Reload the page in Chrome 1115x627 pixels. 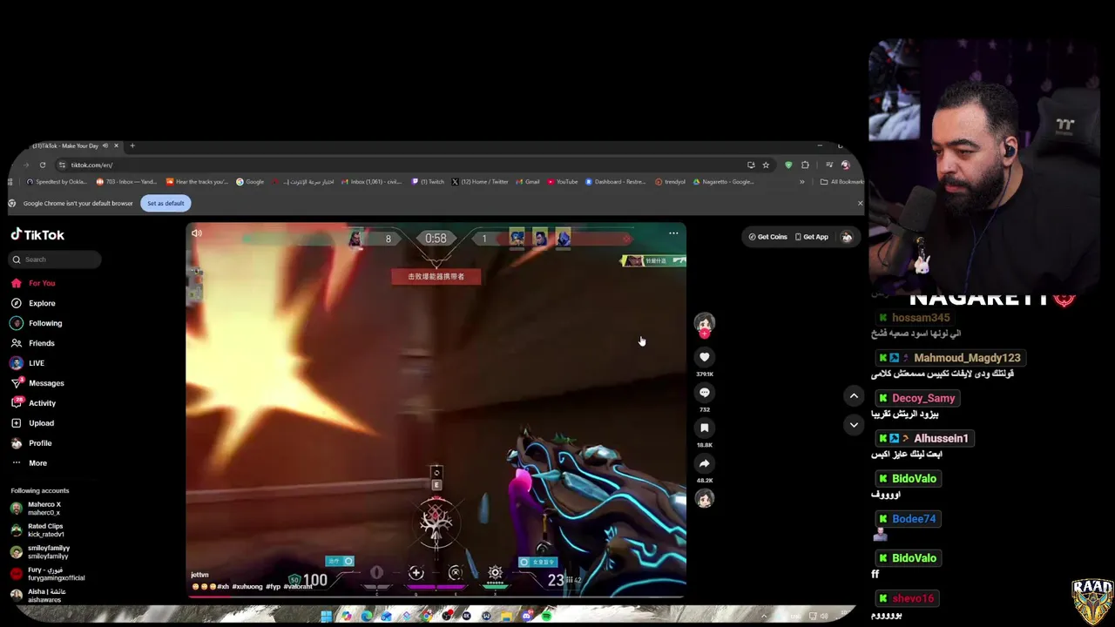pyautogui.click(x=42, y=165)
